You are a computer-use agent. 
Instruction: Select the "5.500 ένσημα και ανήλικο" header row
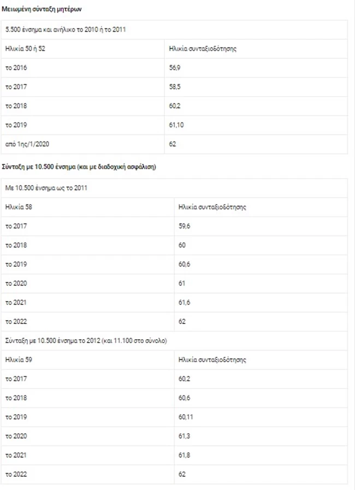[66, 29]
